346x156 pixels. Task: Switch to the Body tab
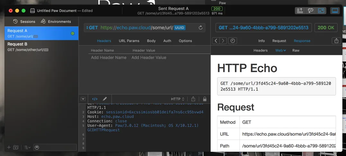click(x=151, y=41)
